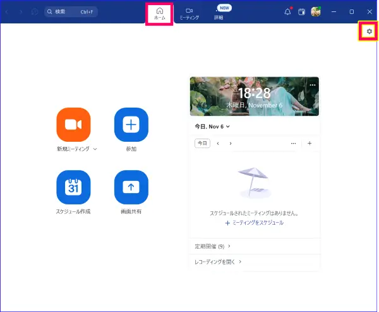Open the Schedule (スケジュール作成) calendar icon
This screenshot has width=379, height=312.
tap(73, 187)
